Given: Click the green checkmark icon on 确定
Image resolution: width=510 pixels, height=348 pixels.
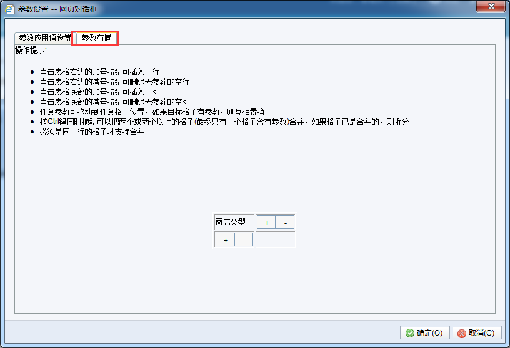Looking at the screenshot, I should [x=410, y=333].
